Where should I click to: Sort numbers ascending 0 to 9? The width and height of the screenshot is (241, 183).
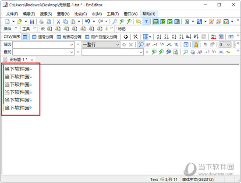(x=174, y=36)
